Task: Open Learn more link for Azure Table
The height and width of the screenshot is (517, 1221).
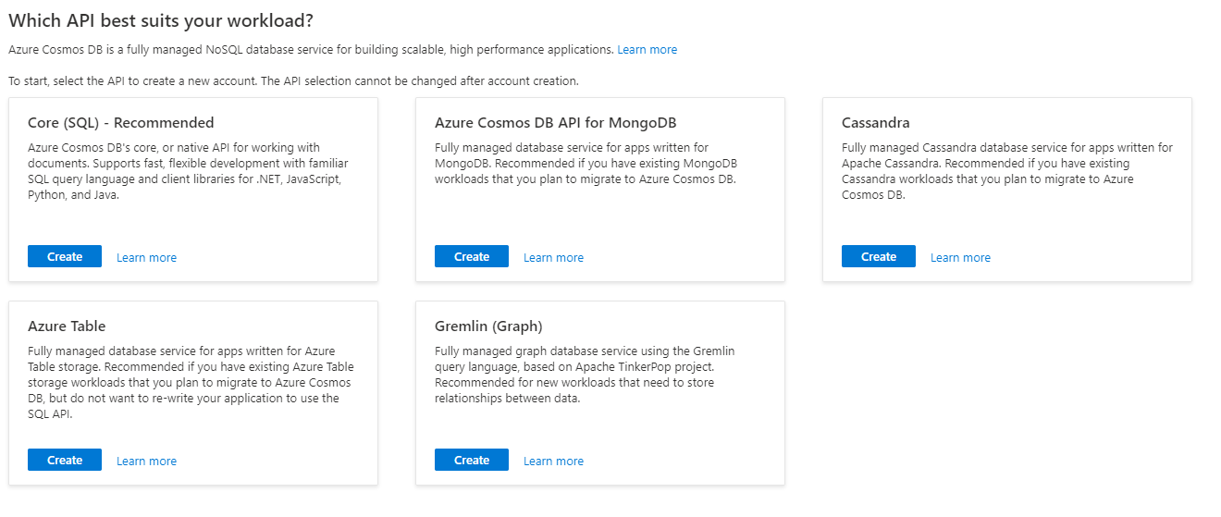Action: [x=146, y=462]
